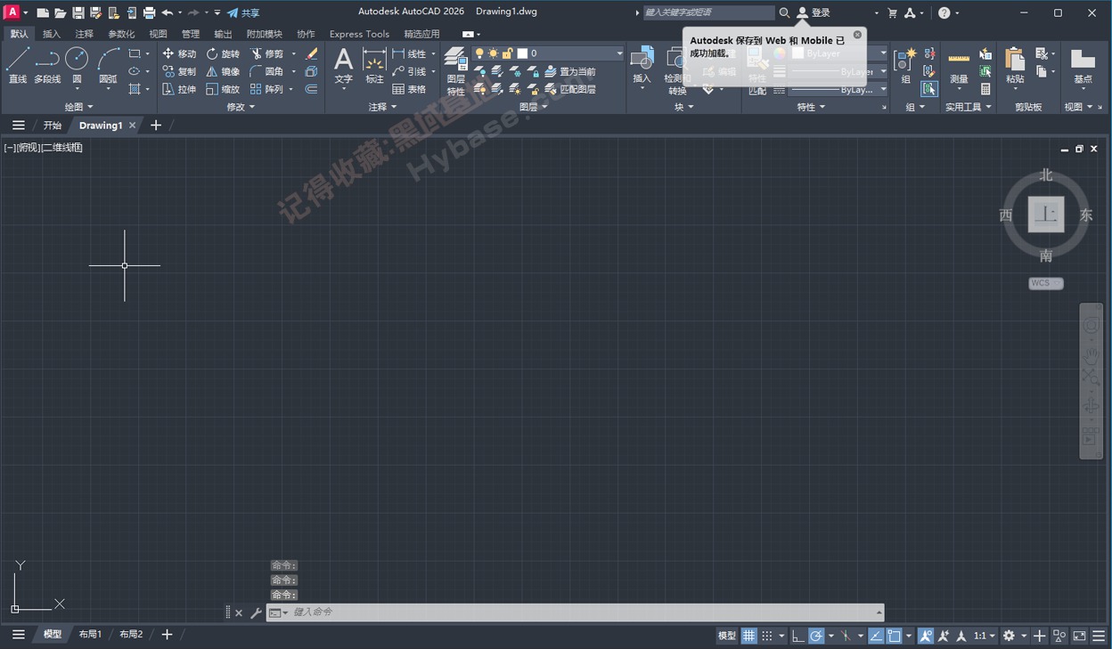Image resolution: width=1112 pixels, height=649 pixels.
Task: Click the 拉伸 (Stretch) tool
Action: pyautogui.click(x=178, y=89)
